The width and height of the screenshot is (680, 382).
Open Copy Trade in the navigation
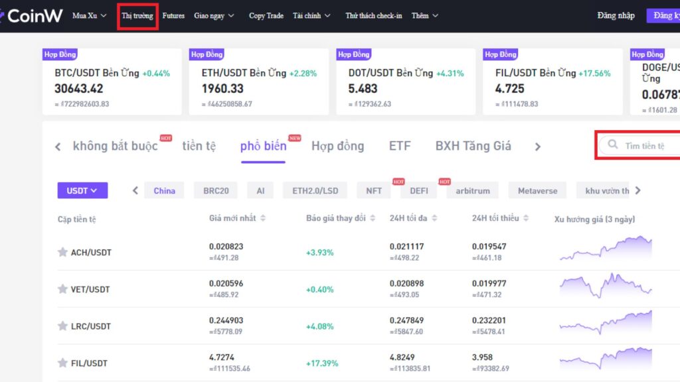(x=266, y=16)
